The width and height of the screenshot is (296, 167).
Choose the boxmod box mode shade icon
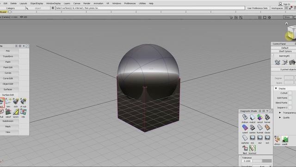tap(253, 148)
